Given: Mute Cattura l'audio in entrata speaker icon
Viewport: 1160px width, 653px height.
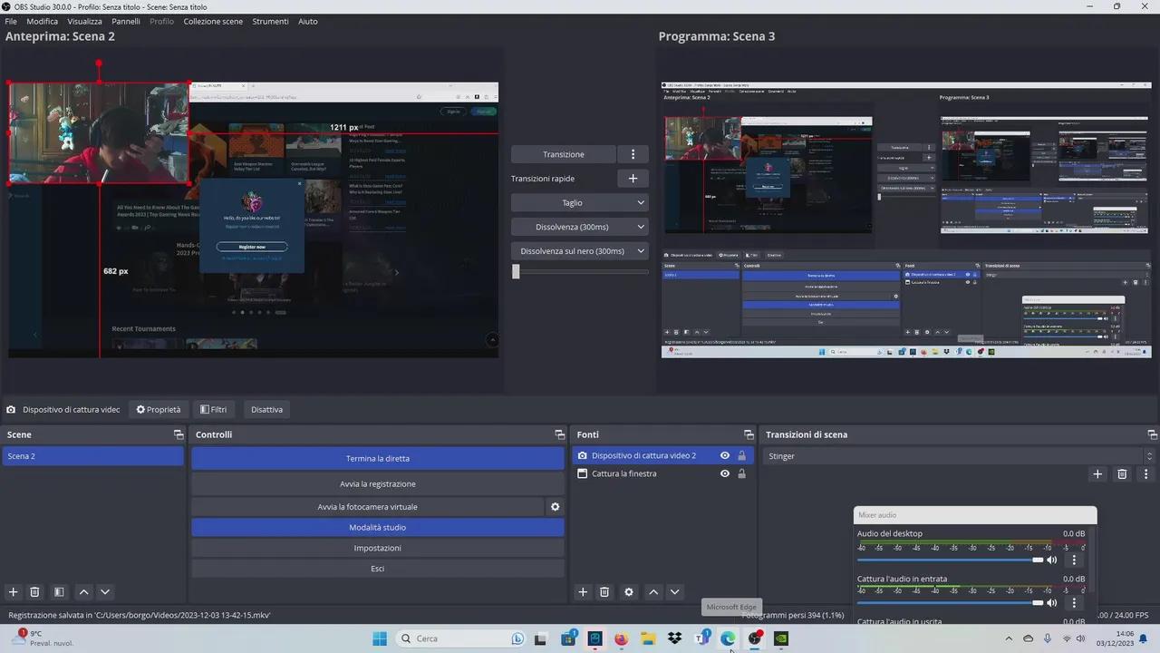Looking at the screenshot, I should [x=1052, y=602].
